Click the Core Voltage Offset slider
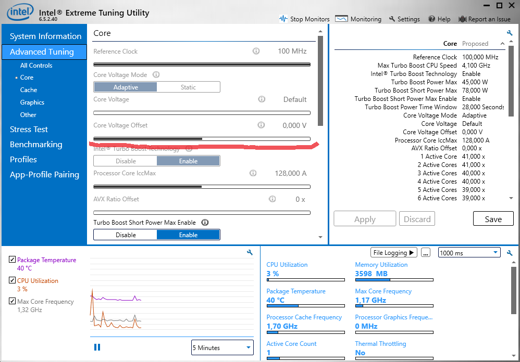Viewport: 520px width, 362px height. click(x=202, y=139)
